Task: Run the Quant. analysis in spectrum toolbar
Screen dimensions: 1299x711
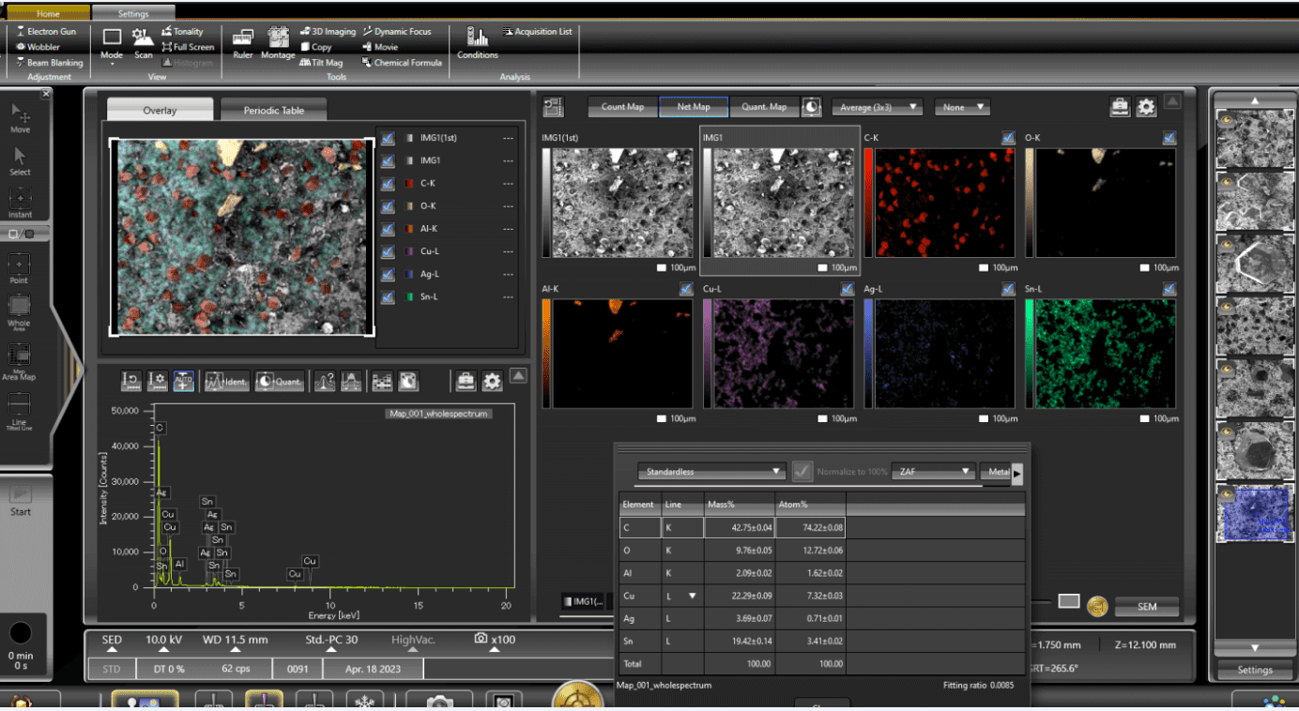Action: pyautogui.click(x=279, y=382)
